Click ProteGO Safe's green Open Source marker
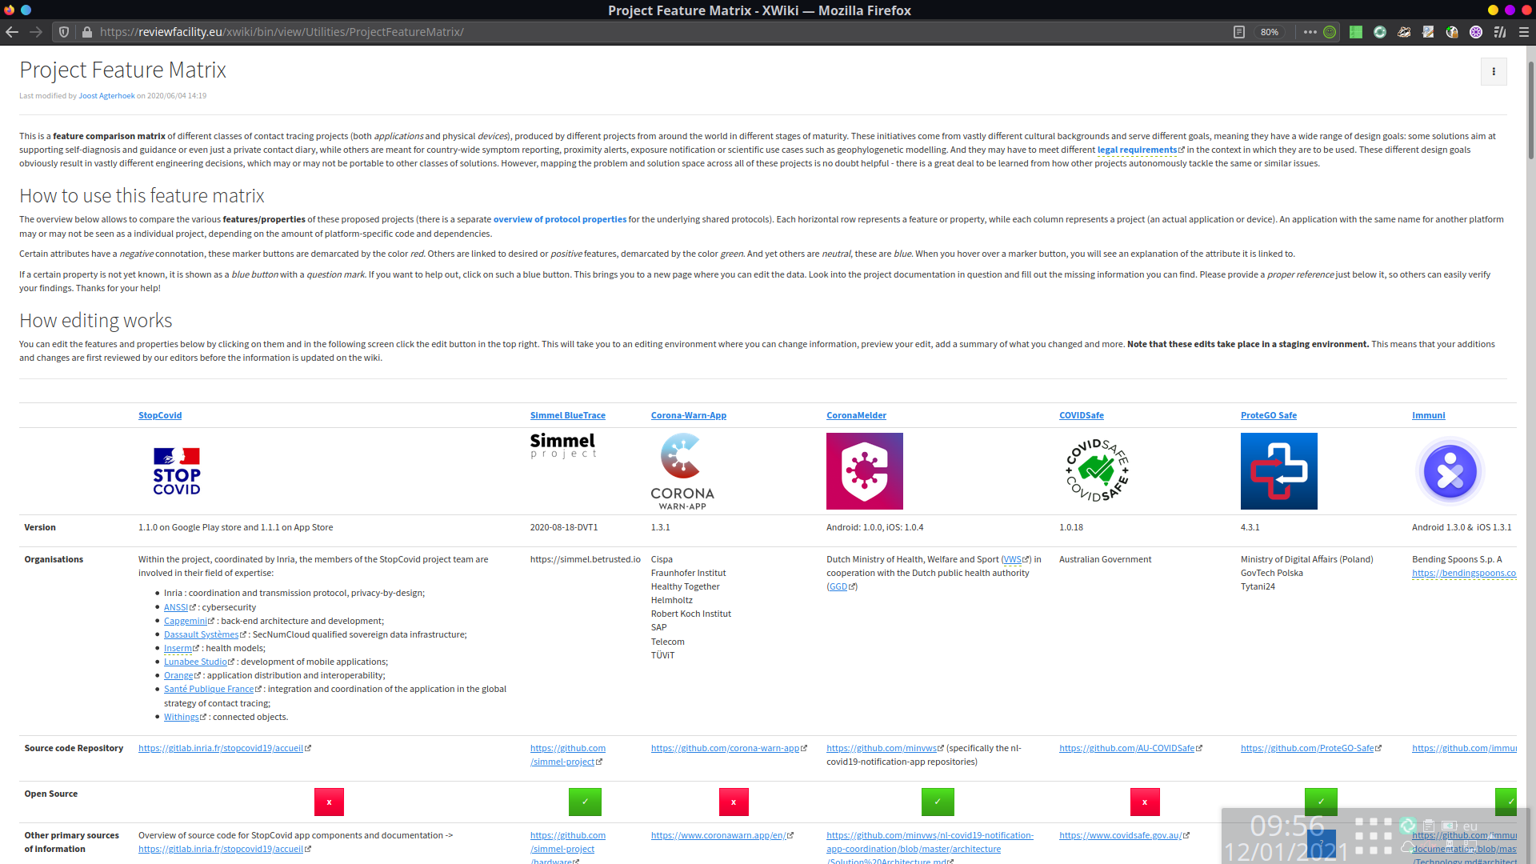 coord(1321,802)
